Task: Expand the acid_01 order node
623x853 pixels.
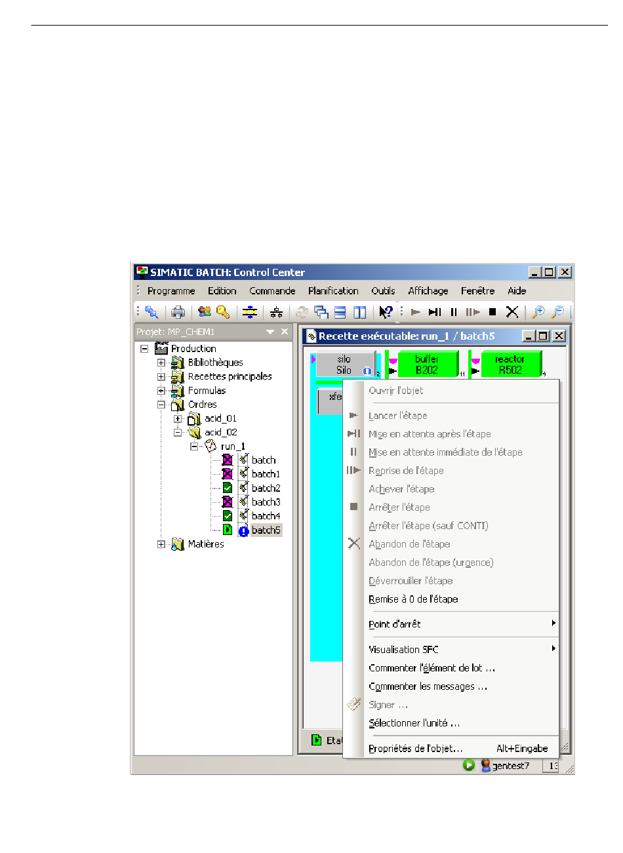Action: click(178, 418)
